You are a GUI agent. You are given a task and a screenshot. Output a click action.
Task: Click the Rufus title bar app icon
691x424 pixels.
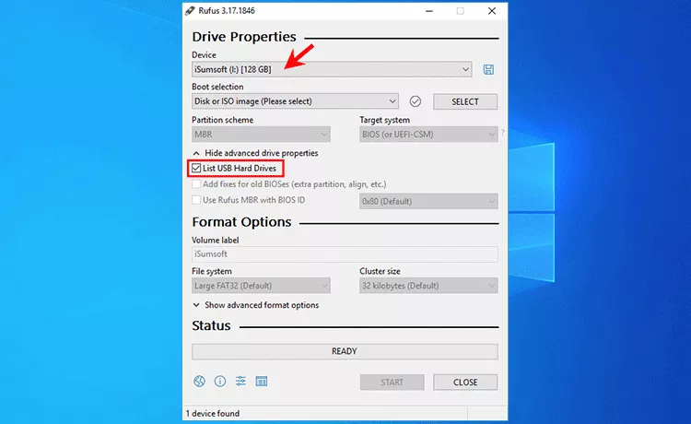tap(190, 10)
